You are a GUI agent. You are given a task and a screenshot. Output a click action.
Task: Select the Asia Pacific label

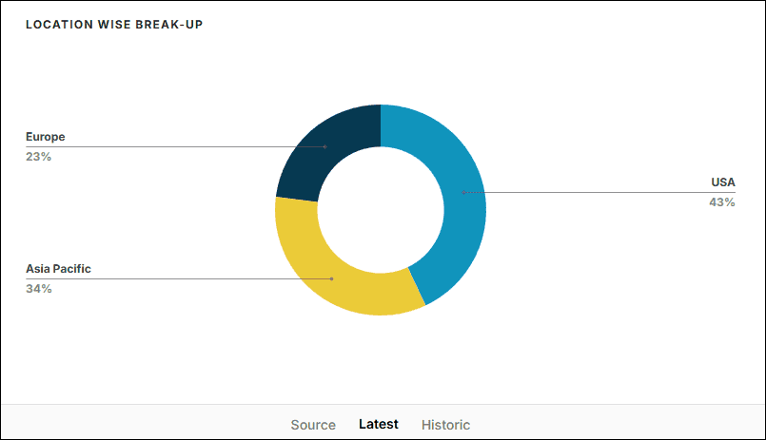point(58,269)
